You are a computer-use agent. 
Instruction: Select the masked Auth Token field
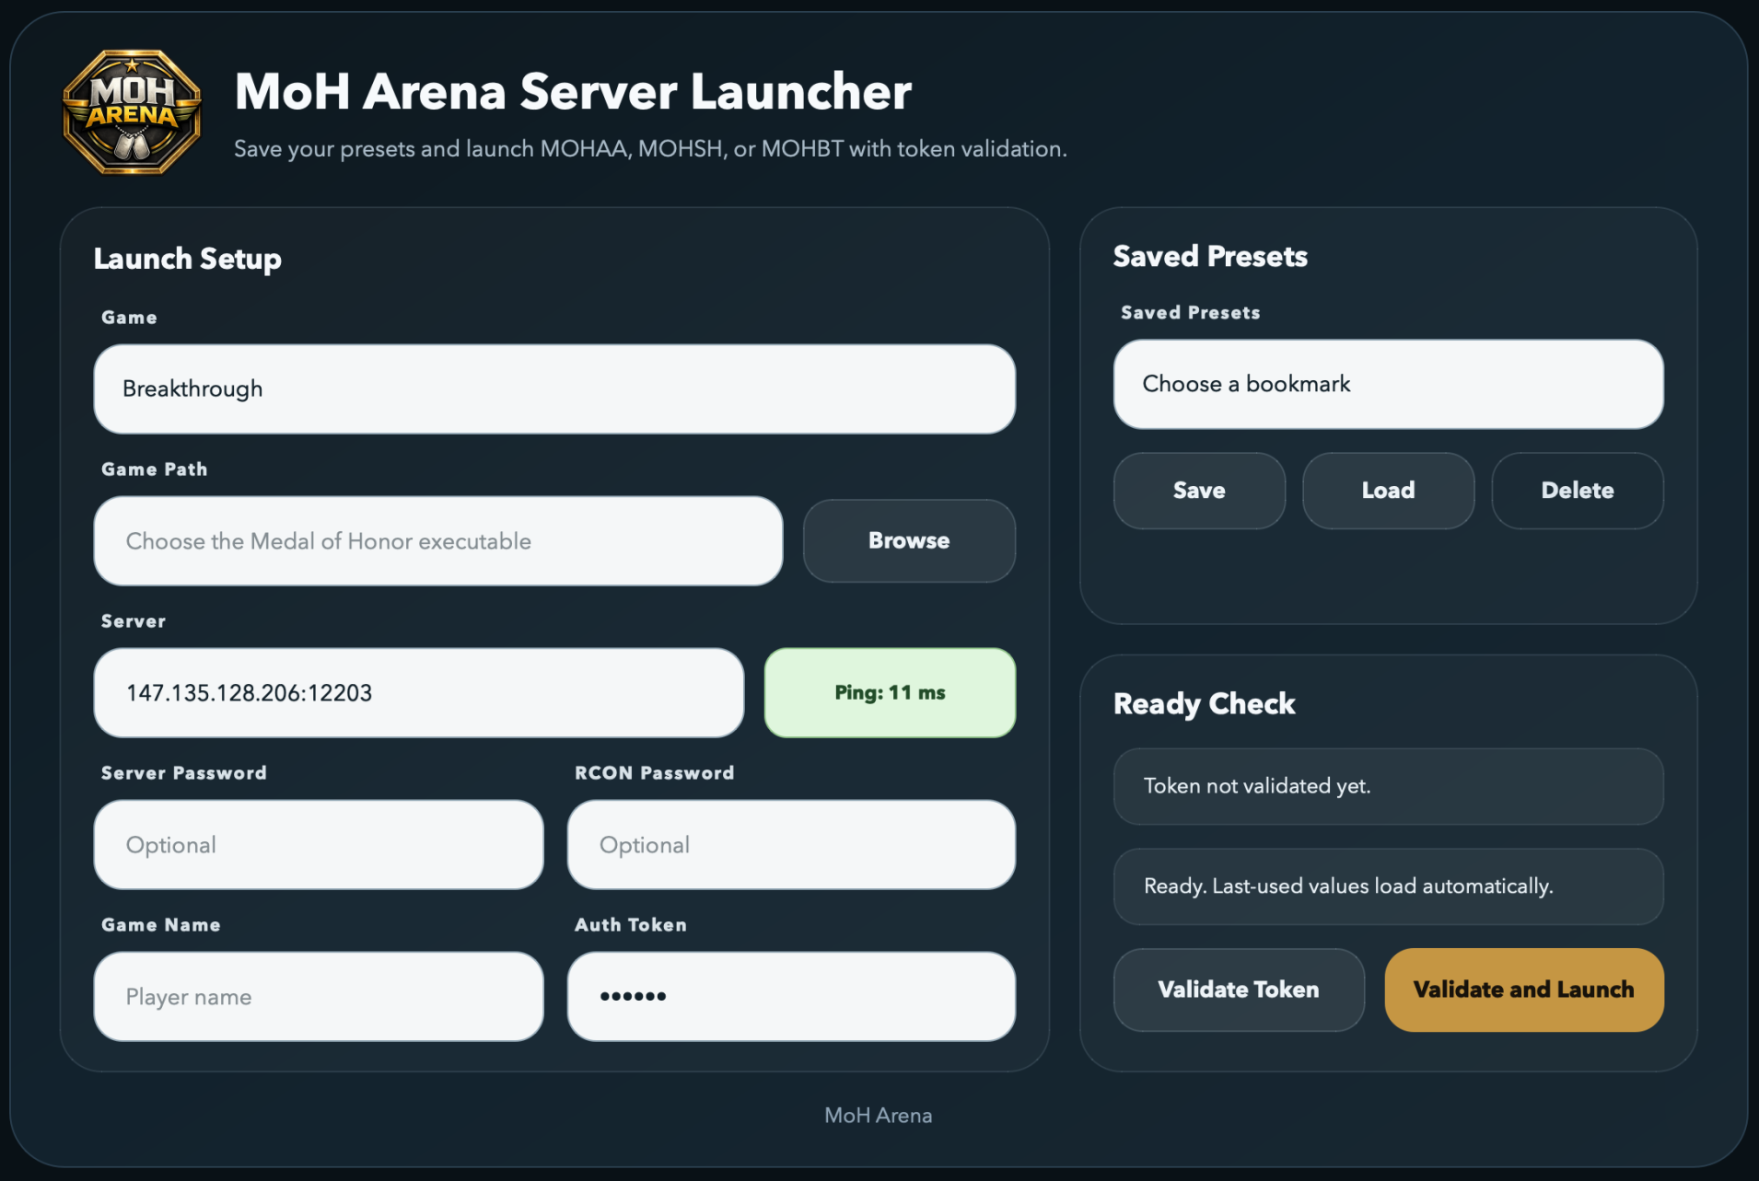click(791, 996)
